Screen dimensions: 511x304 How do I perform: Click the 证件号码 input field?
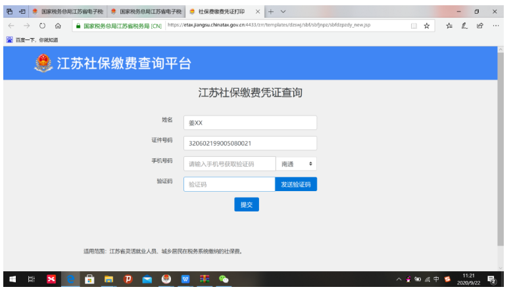[250, 143]
